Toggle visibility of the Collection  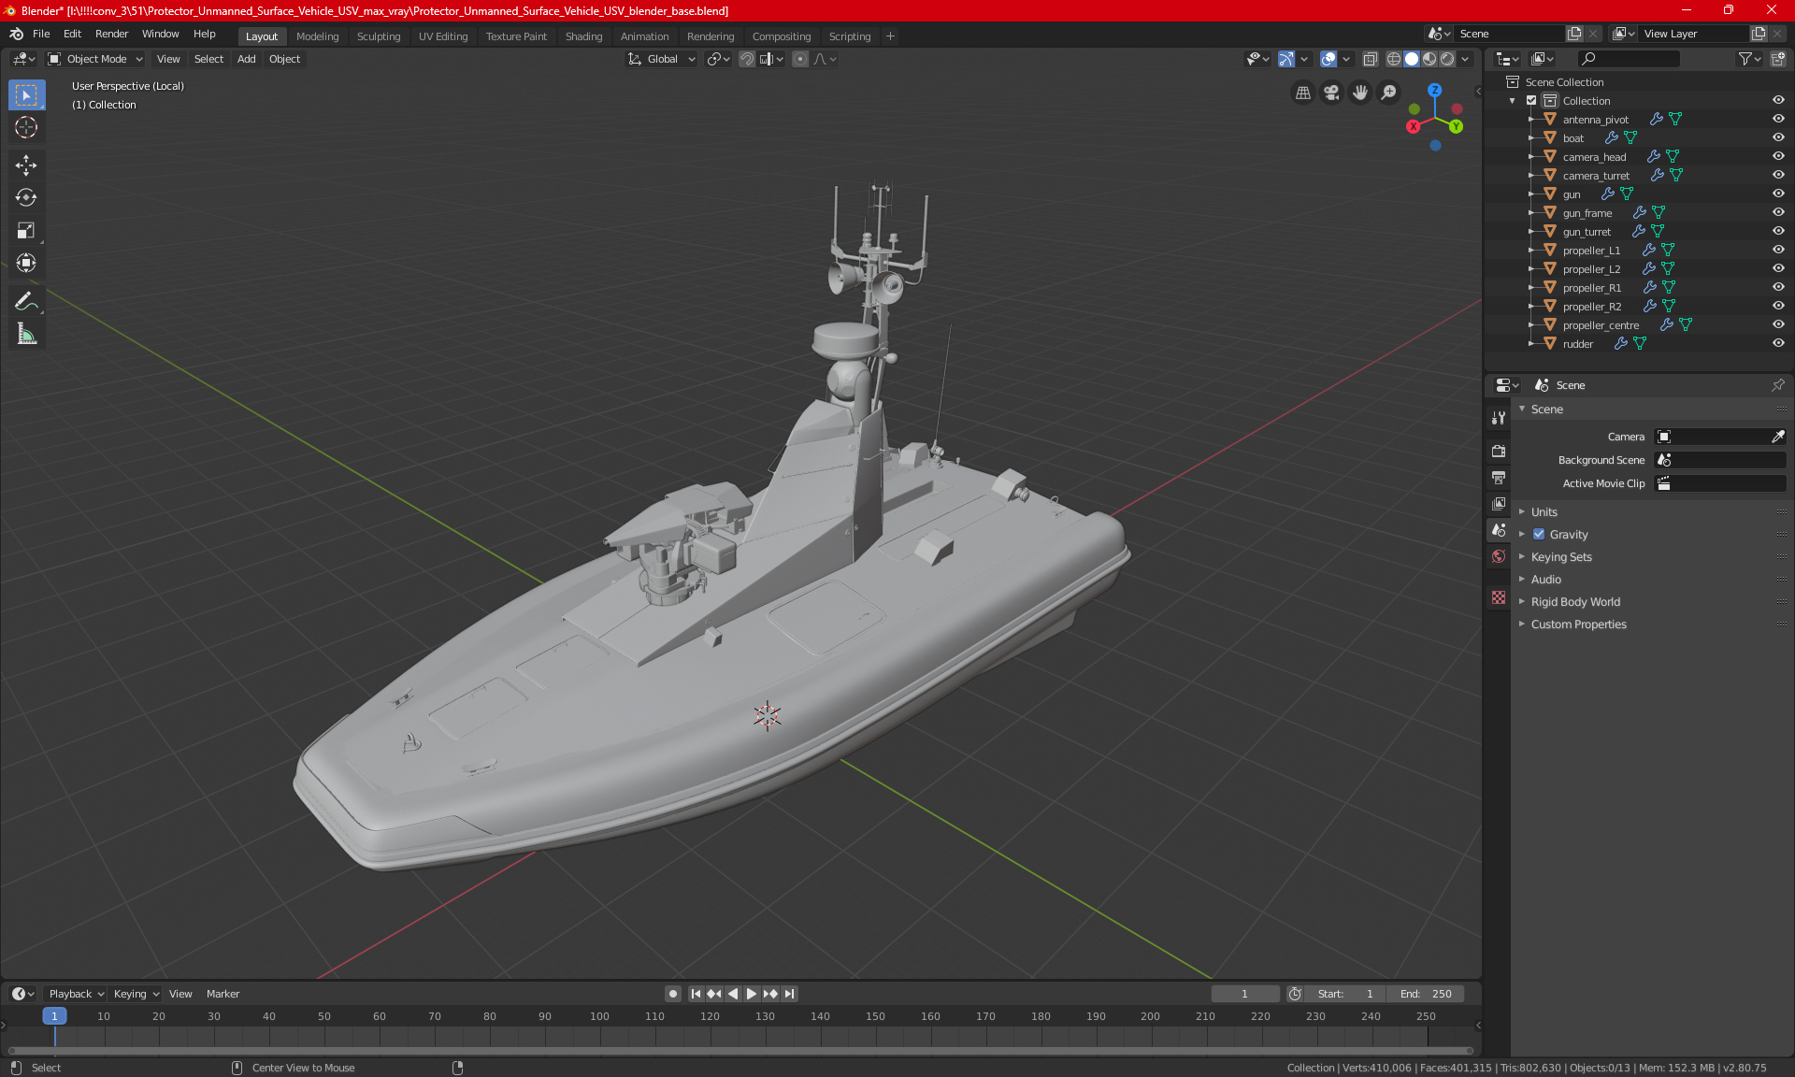1778,100
